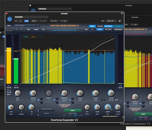Open the 名称未設定 setting dropdown in Expander window

click(31, 17)
